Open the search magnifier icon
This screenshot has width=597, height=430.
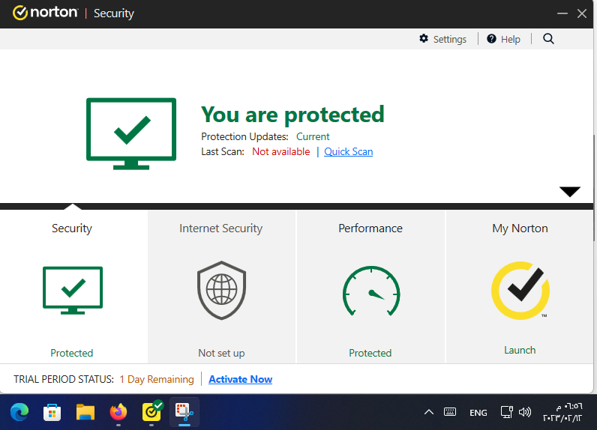point(548,38)
